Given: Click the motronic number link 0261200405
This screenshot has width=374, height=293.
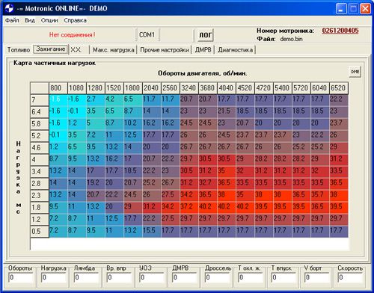Looking at the screenshot, I should (340, 31).
